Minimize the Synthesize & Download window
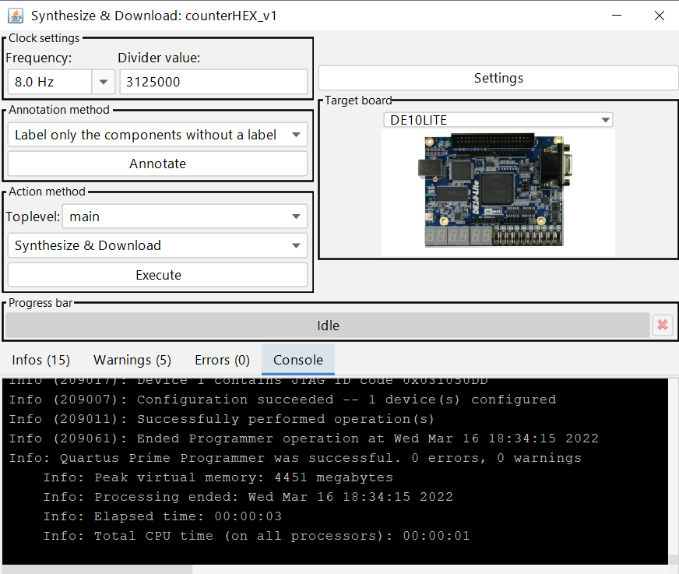 tap(617, 16)
